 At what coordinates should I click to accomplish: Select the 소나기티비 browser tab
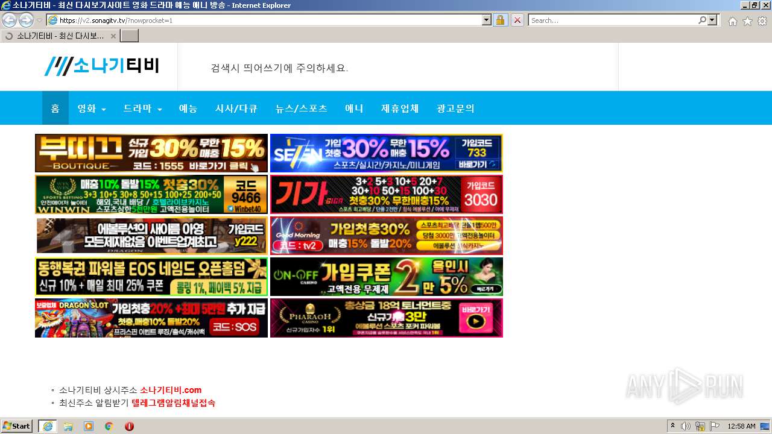pyautogui.click(x=60, y=36)
